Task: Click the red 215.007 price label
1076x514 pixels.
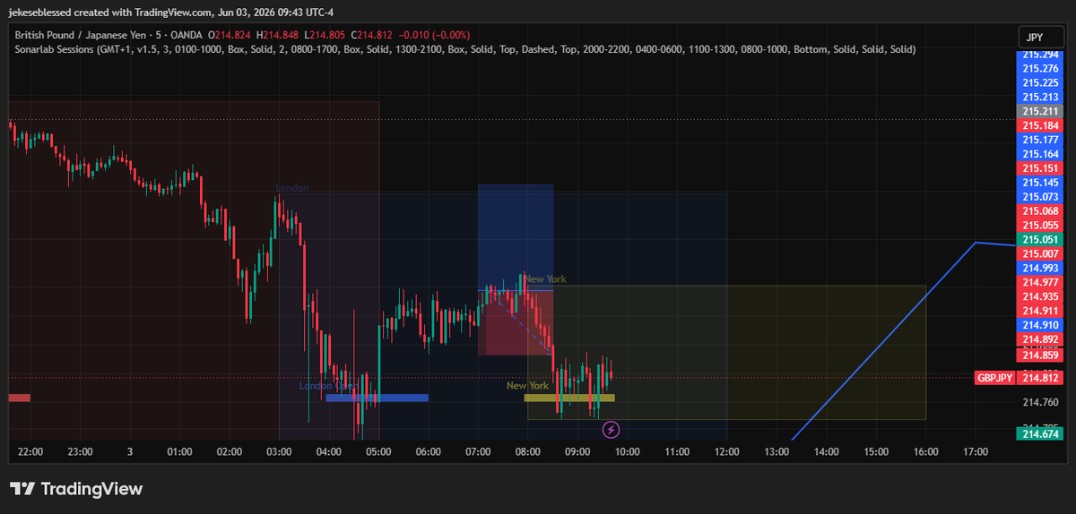Action: click(x=1040, y=254)
